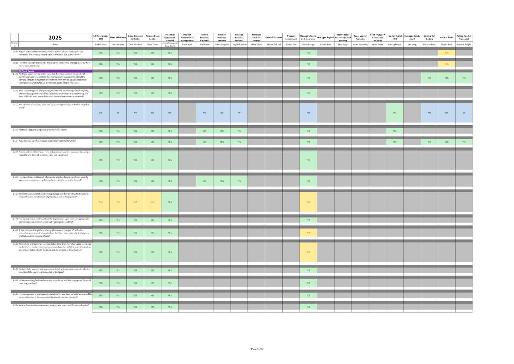Select the lowest yellow N/A cell in the sheet
The width and height of the screenshot is (514, 364).
point(308,252)
